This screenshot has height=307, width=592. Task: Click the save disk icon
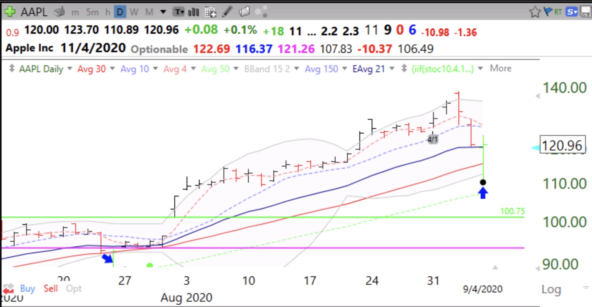[x=585, y=12]
